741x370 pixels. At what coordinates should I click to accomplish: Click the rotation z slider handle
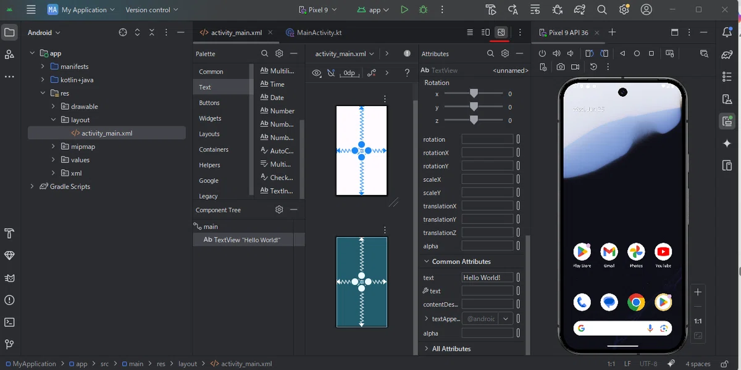(x=474, y=120)
